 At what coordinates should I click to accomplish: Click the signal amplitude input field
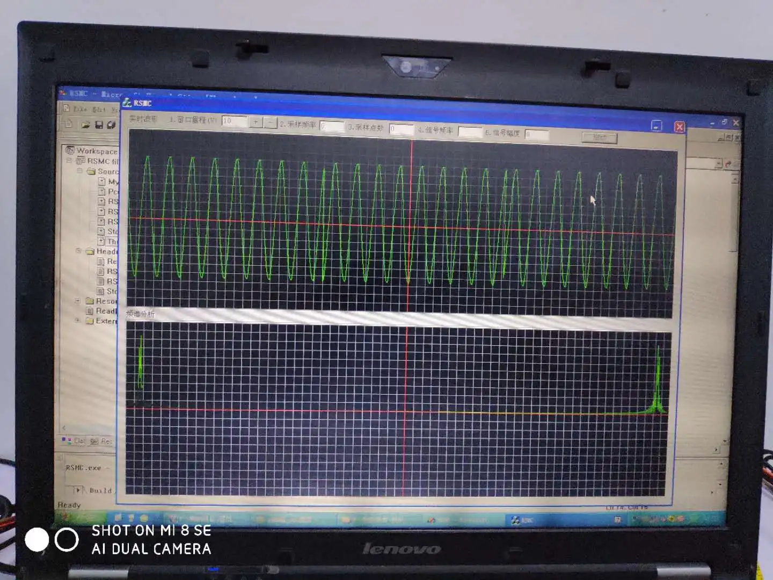[x=537, y=134]
